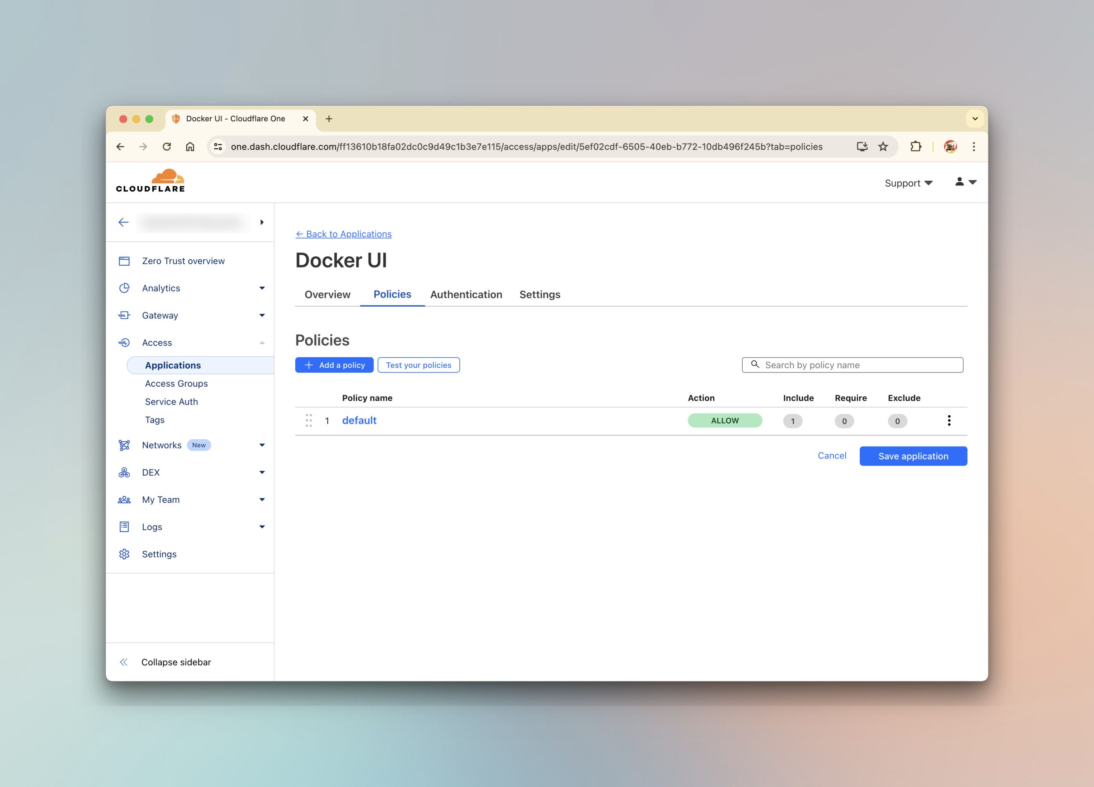1094x787 pixels.
Task: Click the Gateway icon in sidebar
Action: [124, 315]
